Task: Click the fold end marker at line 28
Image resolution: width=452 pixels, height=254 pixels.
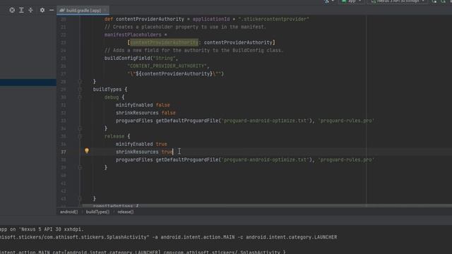Action: tap(80, 82)
